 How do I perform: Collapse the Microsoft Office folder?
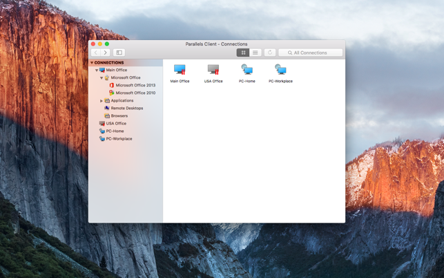pos(102,78)
